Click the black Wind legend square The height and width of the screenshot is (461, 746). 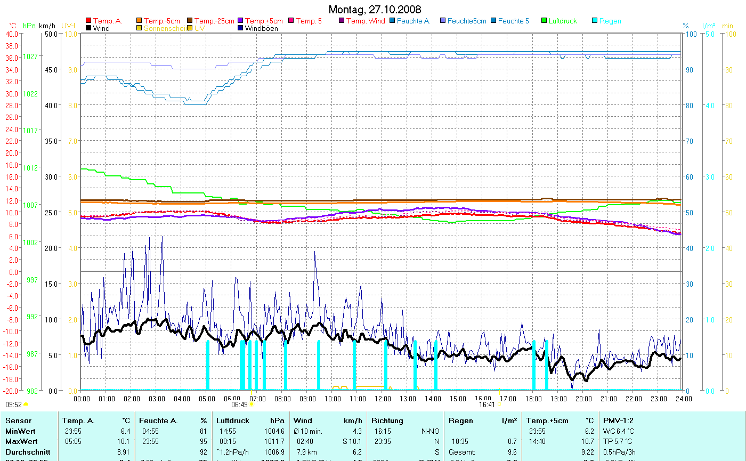tap(88, 28)
